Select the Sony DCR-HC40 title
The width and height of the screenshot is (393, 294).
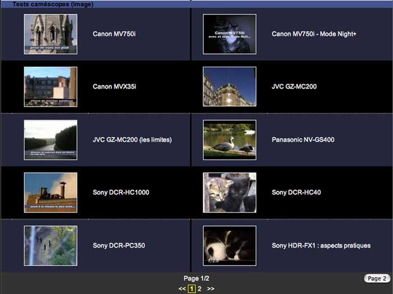click(x=296, y=192)
